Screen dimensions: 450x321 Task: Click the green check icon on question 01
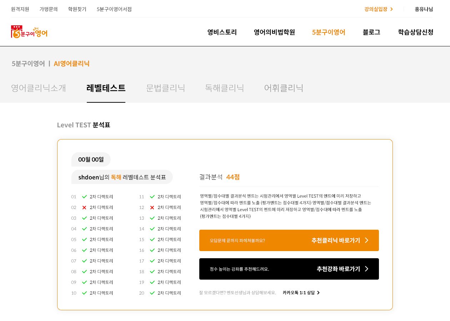[85, 197]
